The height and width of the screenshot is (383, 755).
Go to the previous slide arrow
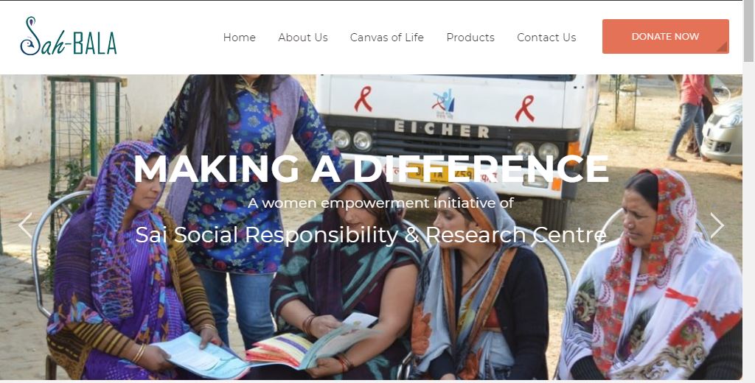click(x=25, y=225)
